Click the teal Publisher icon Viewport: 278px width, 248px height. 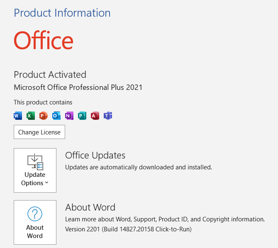point(82,116)
